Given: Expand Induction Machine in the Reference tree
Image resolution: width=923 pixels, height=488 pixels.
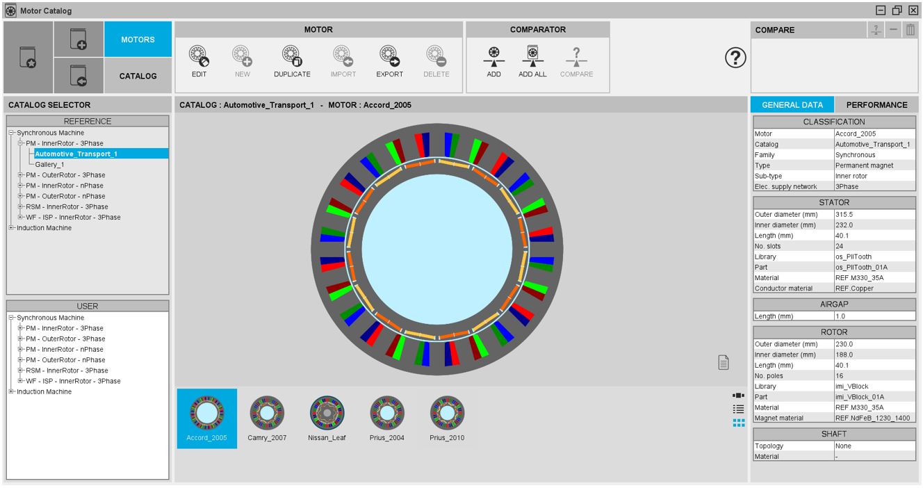Looking at the screenshot, I should click(x=11, y=228).
